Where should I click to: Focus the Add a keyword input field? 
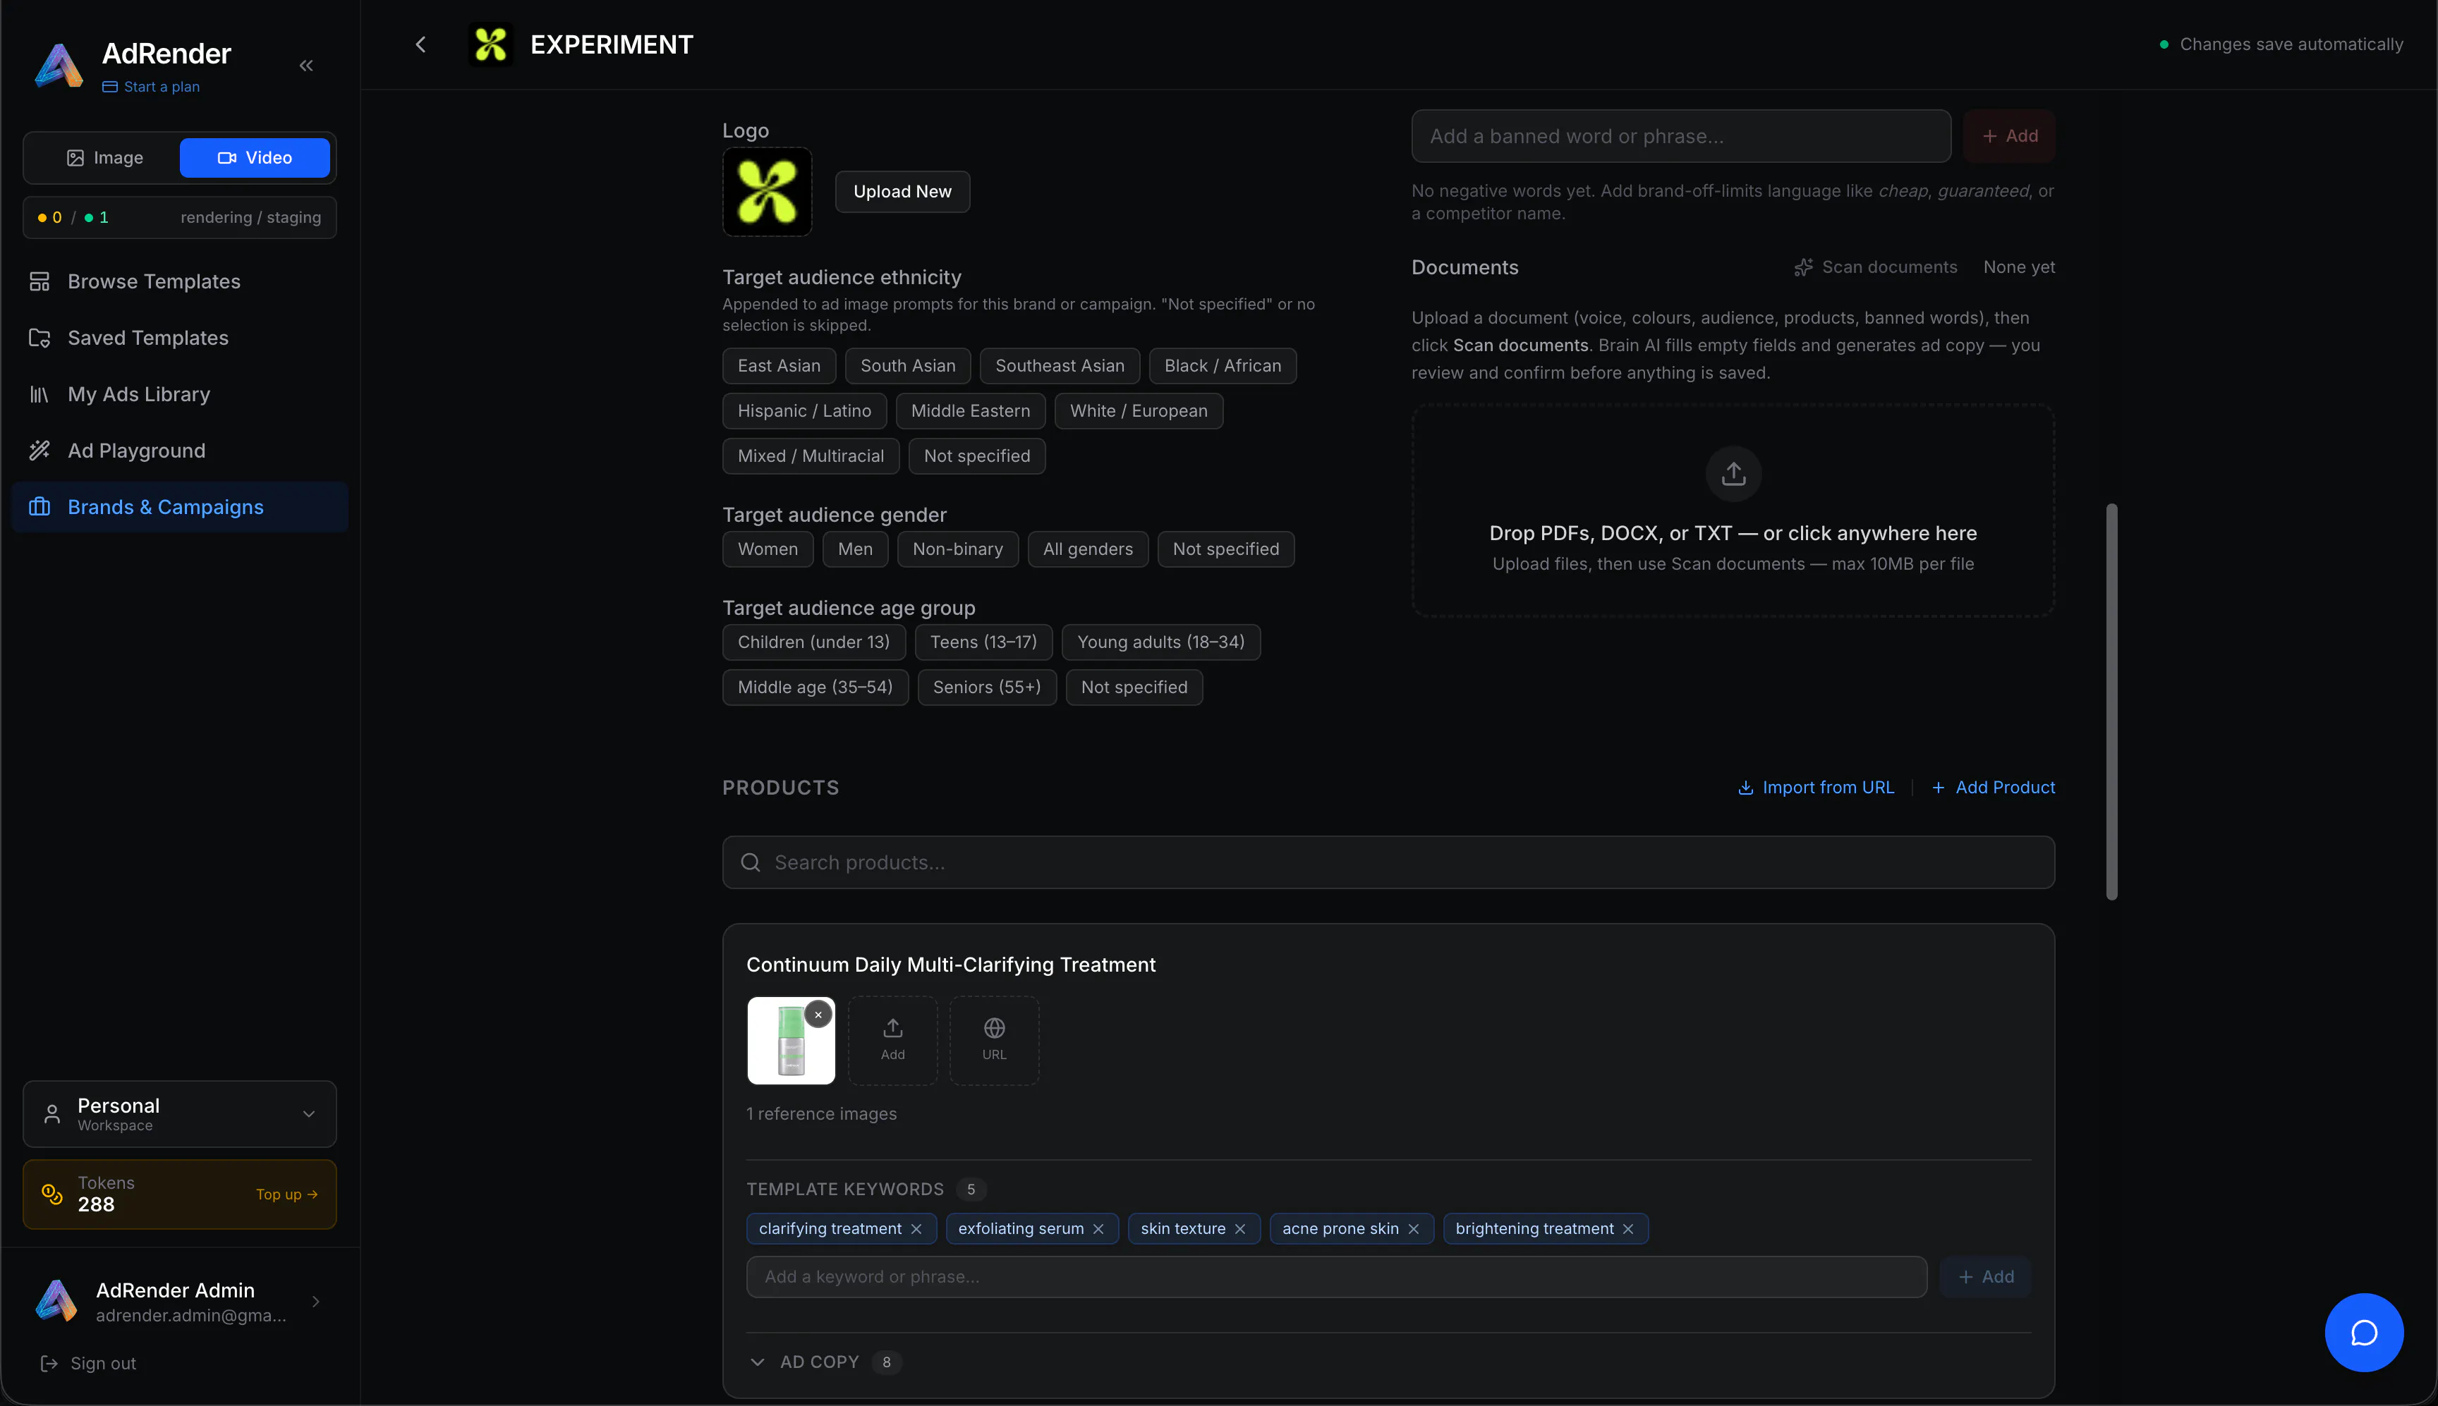[1336, 1276]
